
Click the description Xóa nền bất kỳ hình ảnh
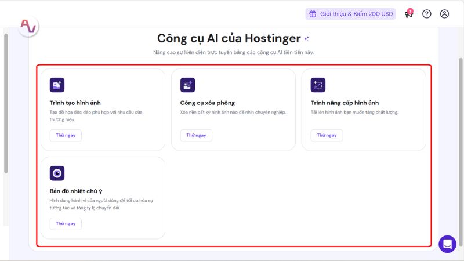233,112
